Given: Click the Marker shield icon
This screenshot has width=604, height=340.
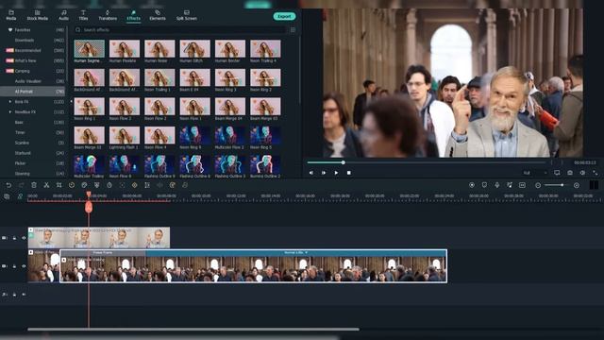Looking at the screenshot, I should point(484,185).
